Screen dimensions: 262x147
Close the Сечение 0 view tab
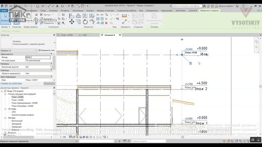[120, 35]
